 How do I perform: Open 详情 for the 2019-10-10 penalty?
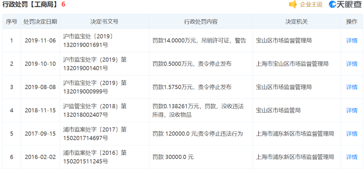coord(352,64)
